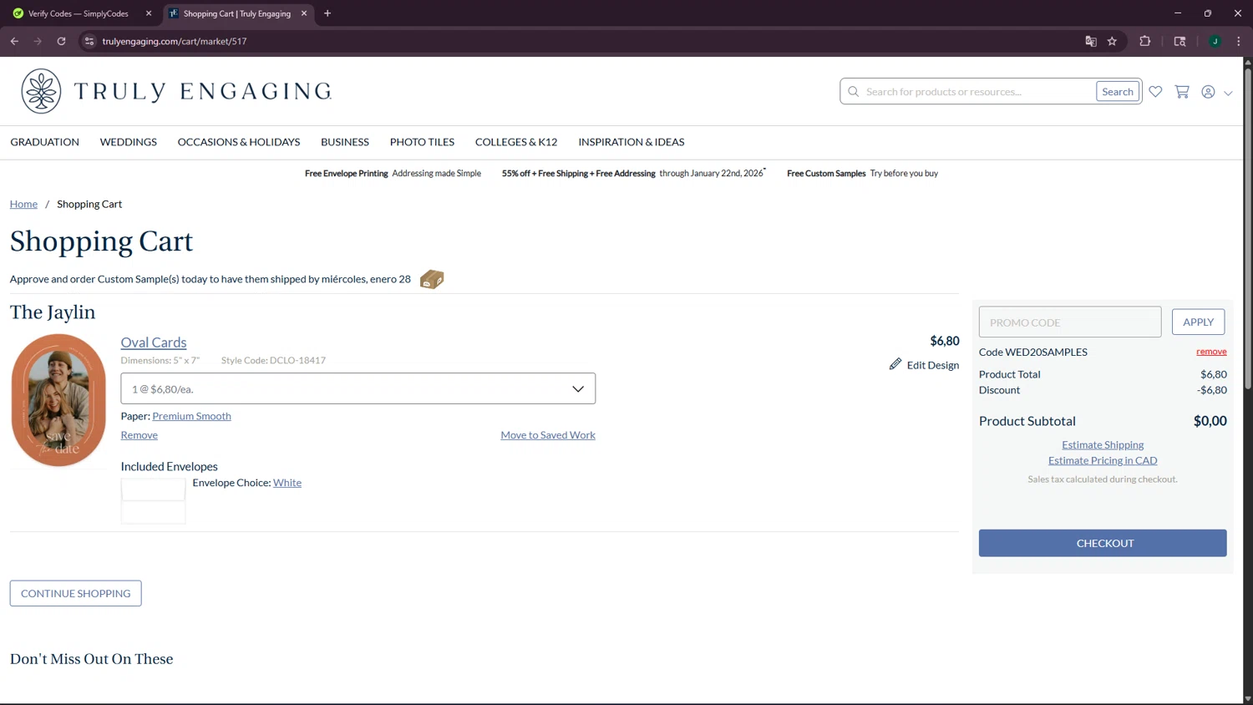Click Continue Shopping
The height and width of the screenshot is (705, 1253).
click(75, 593)
